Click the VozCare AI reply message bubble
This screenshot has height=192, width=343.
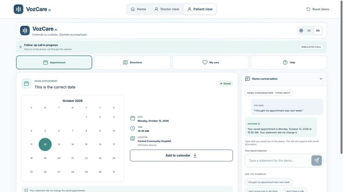tap(281, 127)
